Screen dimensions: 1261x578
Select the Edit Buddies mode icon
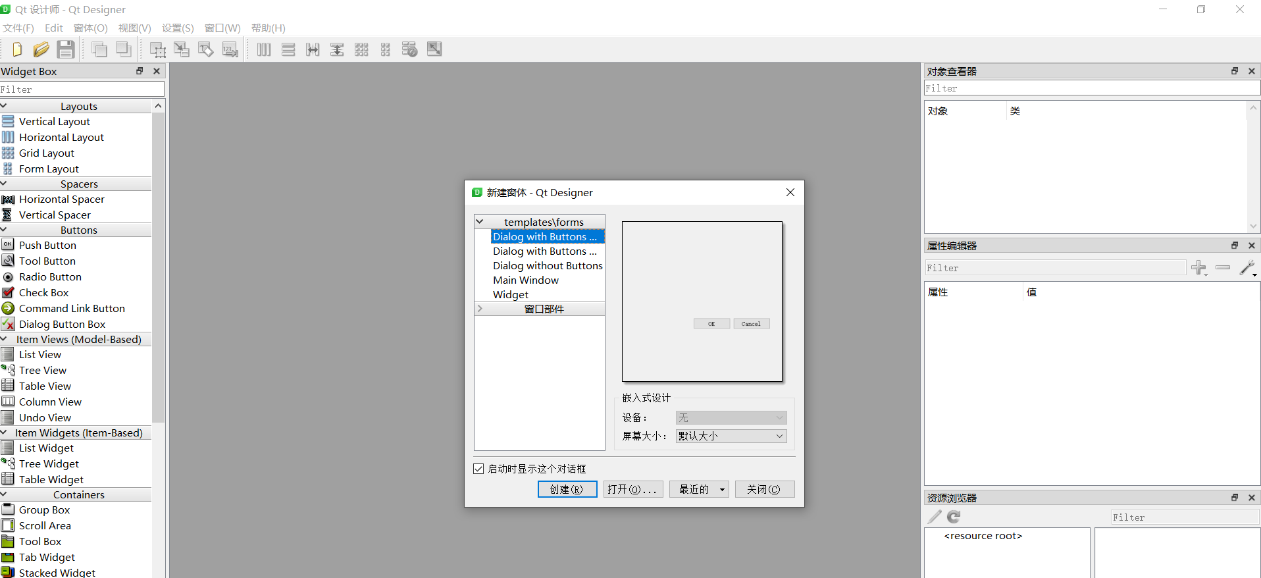pyautogui.click(x=206, y=49)
